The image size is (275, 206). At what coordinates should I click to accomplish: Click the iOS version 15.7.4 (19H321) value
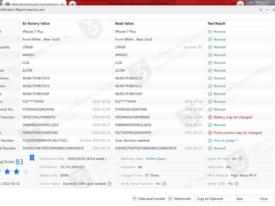(x=72, y=167)
